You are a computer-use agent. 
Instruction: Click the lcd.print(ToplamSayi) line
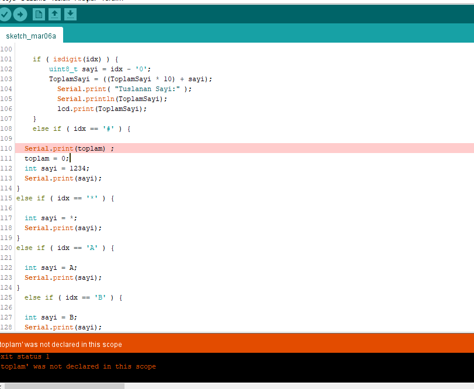pyautogui.click(x=102, y=109)
